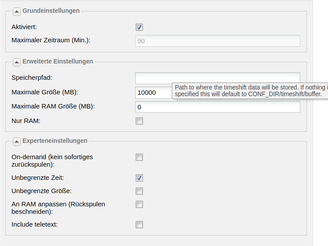The width and height of the screenshot is (328, 246).
Task: Click the Maximaler Zeitraum (Min.) field
Action: click(217, 41)
